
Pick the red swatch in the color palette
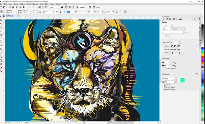coord(203,57)
